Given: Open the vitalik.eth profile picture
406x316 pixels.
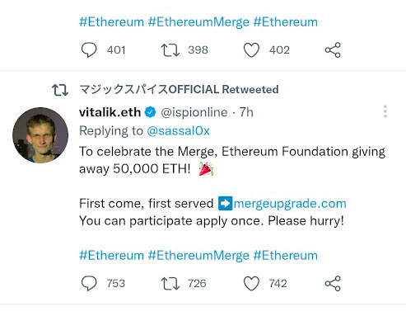Looking at the screenshot, I should pyautogui.click(x=40, y=135).
